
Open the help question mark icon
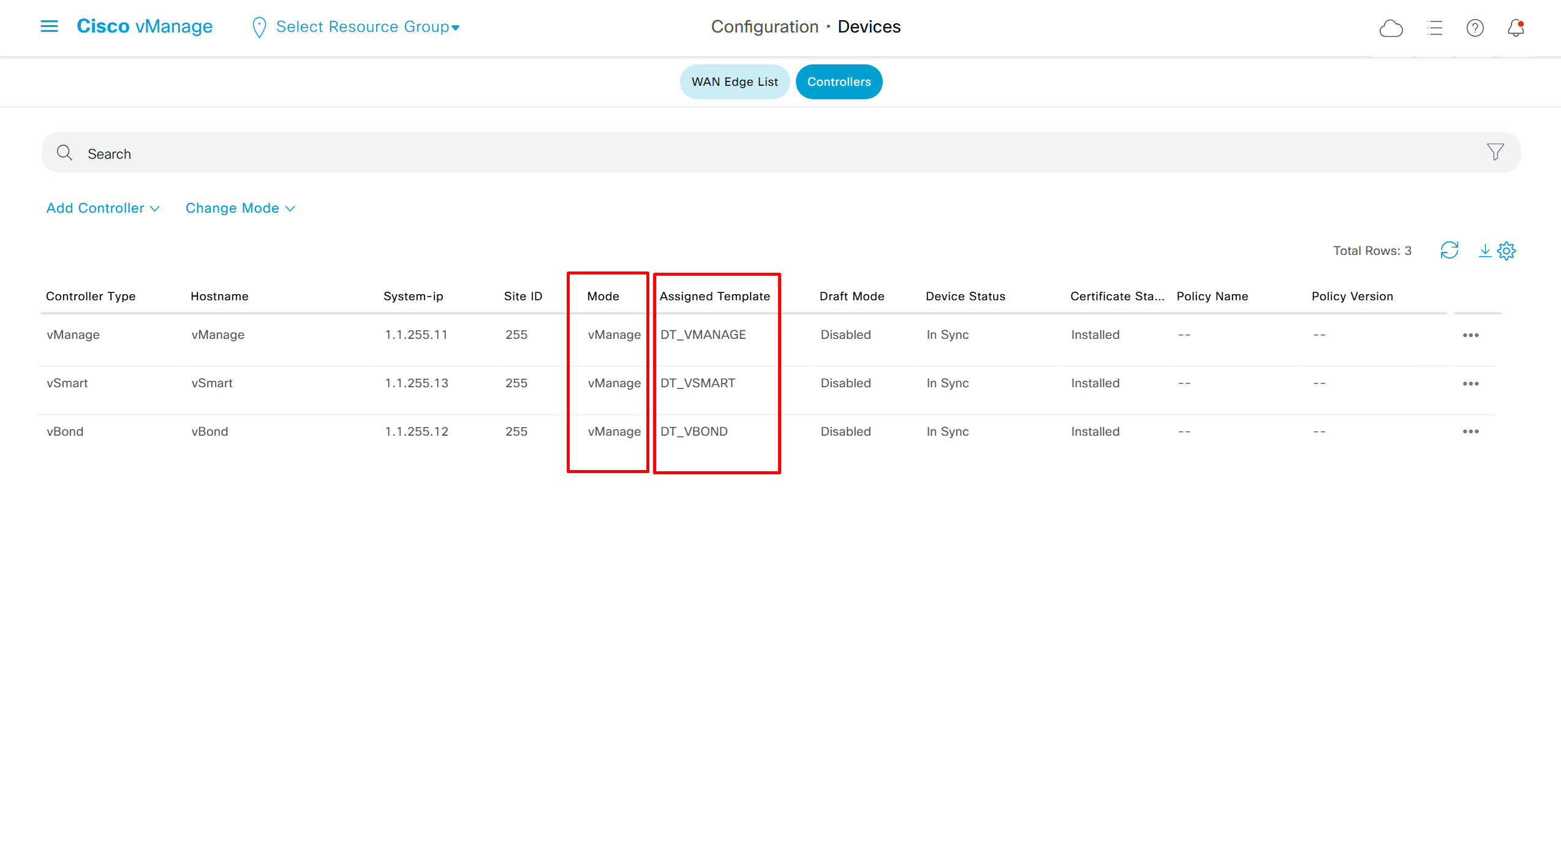point(1475,28)
